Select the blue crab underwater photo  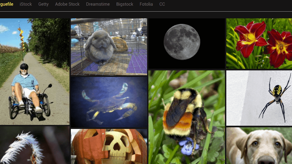[x=109, y=102]
